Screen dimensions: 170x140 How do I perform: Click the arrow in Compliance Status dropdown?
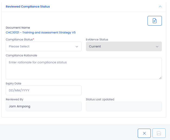coord(77,46)
